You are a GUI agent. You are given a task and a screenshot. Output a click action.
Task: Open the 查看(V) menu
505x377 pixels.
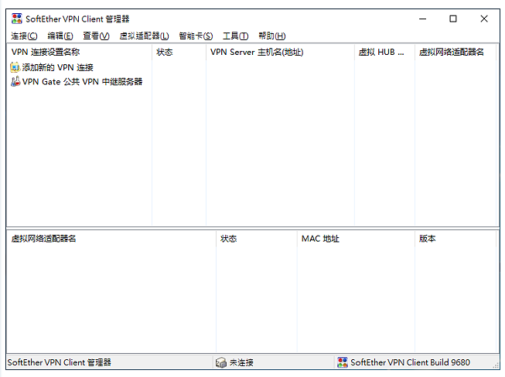pyautogui.click(x=96, y=36)
